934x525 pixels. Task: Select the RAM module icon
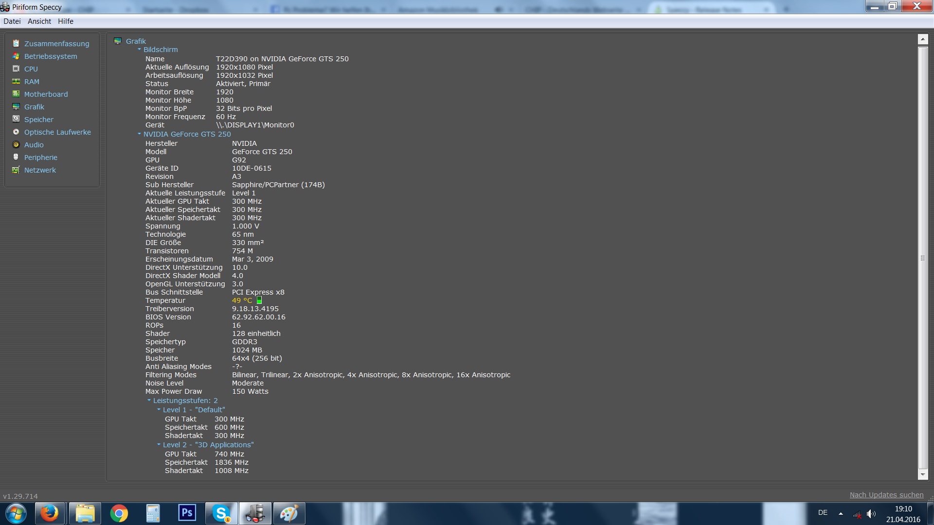click(16, 81)
